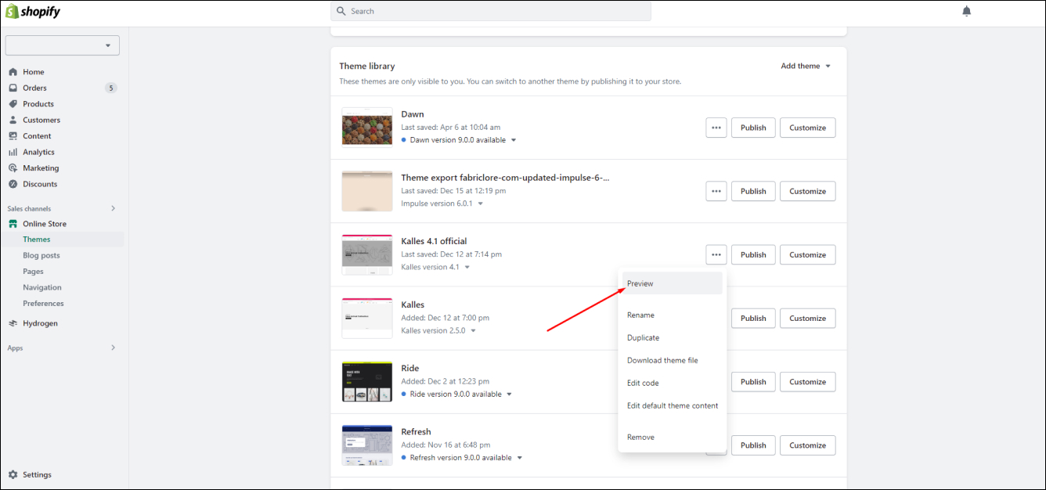1046x490 pixels.
Task: Open the store selector dropdown
Action: 63,45
